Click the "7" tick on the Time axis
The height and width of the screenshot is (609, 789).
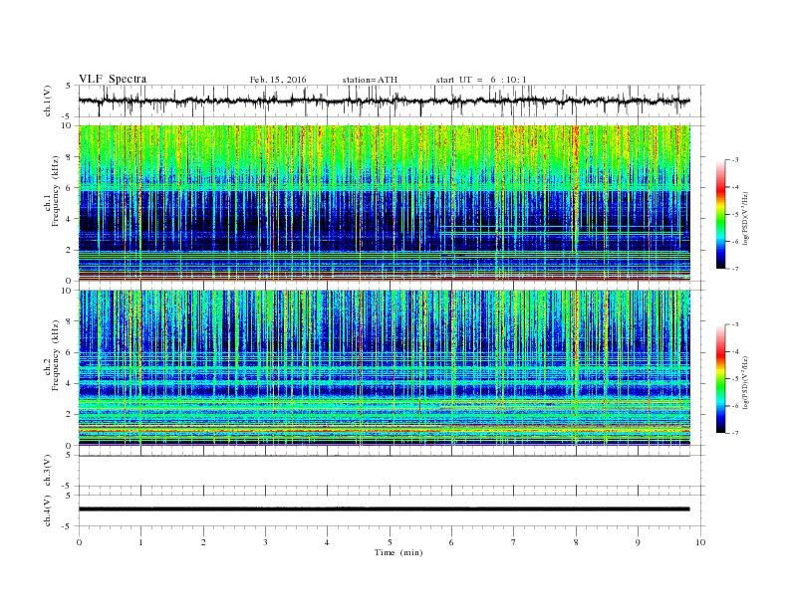coord(514,542)
